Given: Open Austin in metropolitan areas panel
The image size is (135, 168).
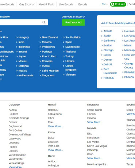Looking at the screenshot, I should click(x=107, y=36).
